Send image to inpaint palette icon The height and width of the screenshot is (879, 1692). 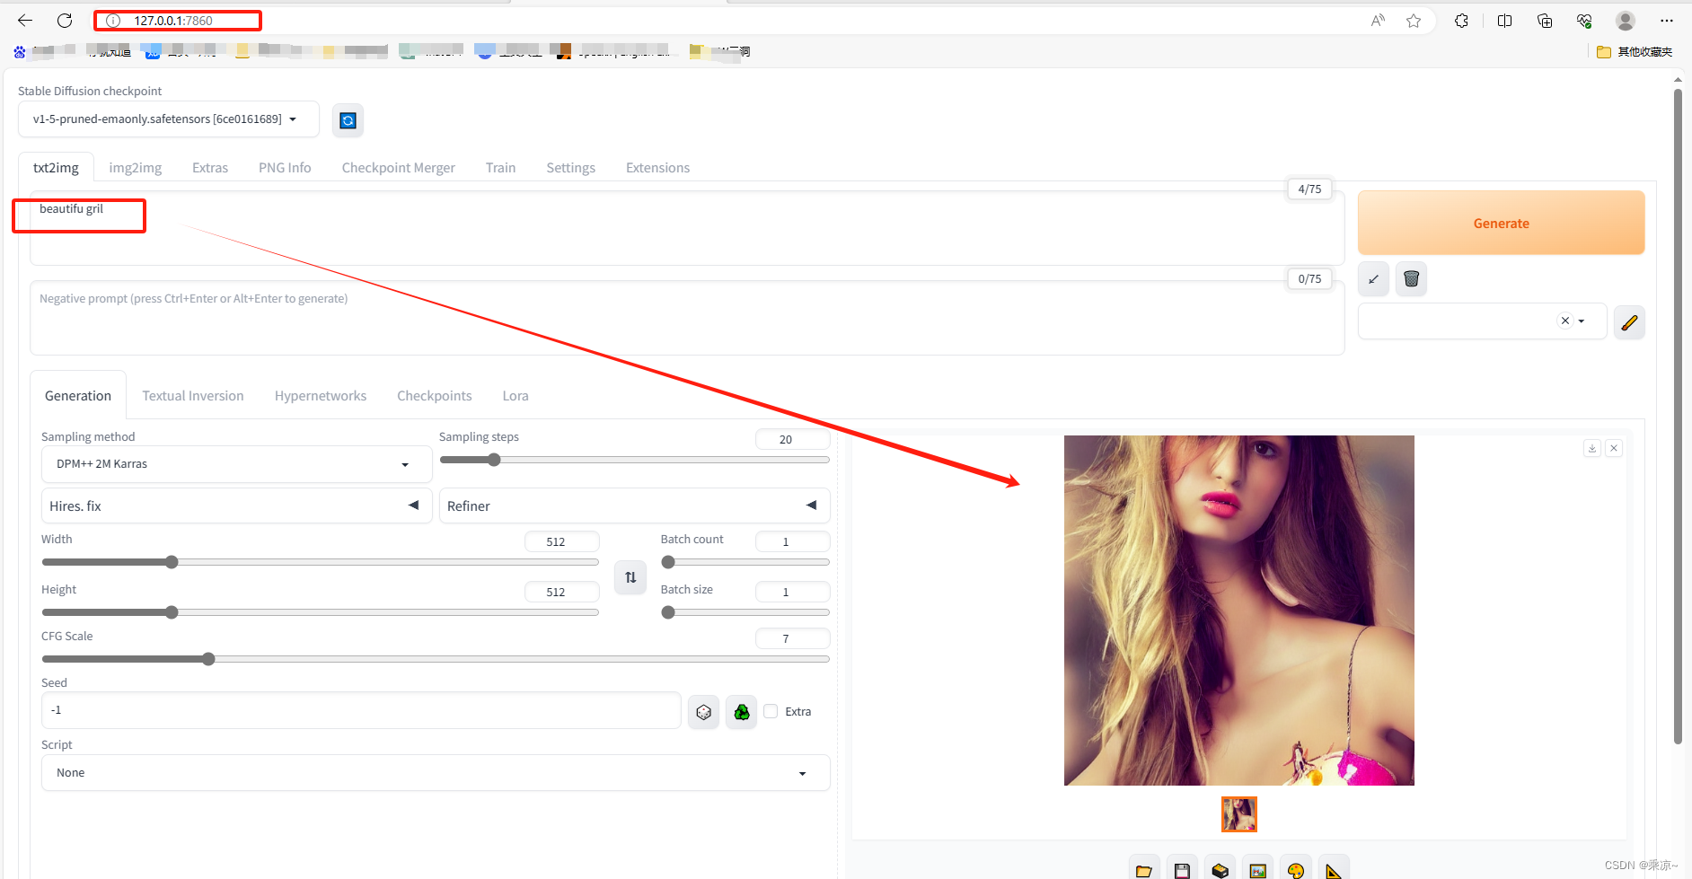point(1295,869)
